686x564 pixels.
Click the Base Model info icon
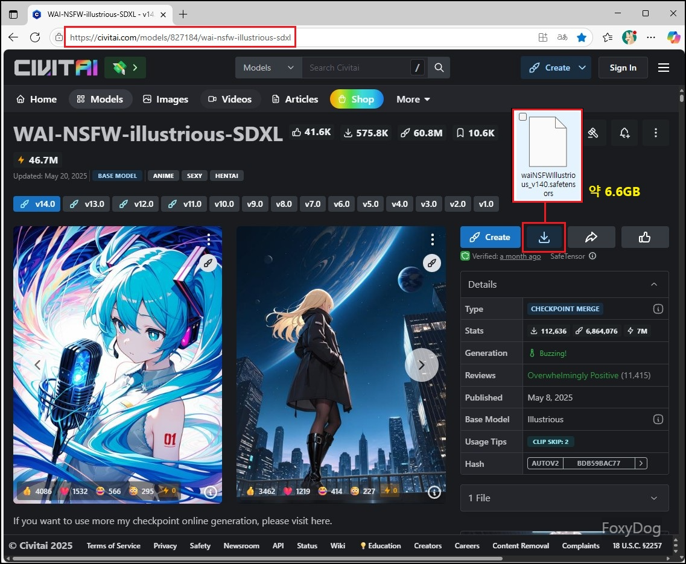658,419
